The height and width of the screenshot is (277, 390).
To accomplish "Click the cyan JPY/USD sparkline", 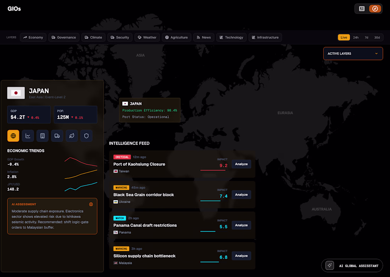I will pos(81,187).
